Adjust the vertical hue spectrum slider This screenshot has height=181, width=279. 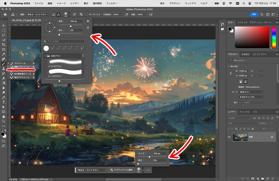pos(274,37)
